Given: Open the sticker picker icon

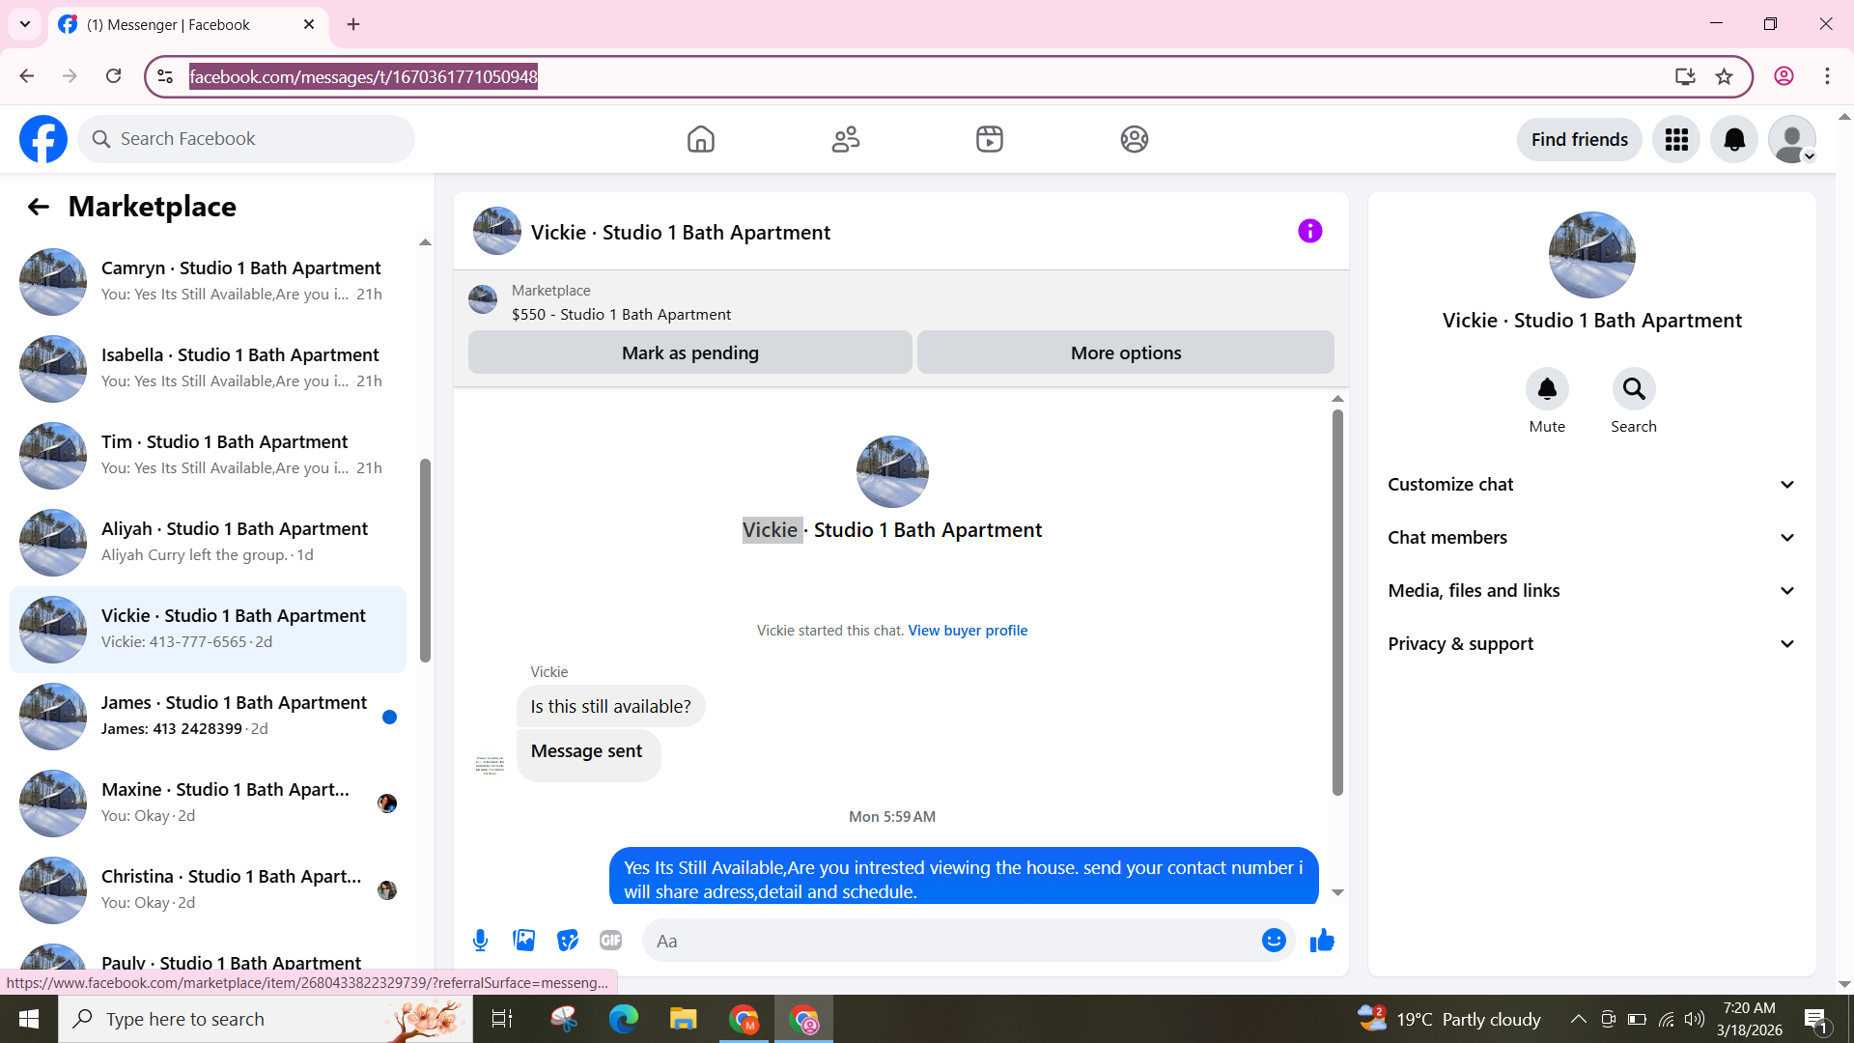Looking at the screenshot, I should (x=568, y=941).
